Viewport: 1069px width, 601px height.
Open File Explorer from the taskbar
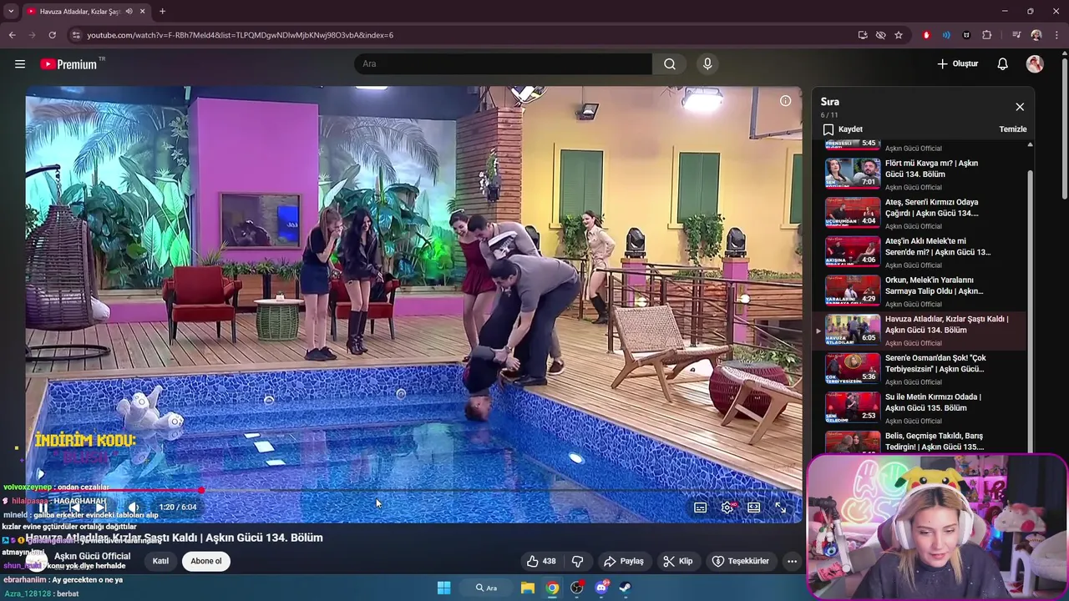point(528,588)
